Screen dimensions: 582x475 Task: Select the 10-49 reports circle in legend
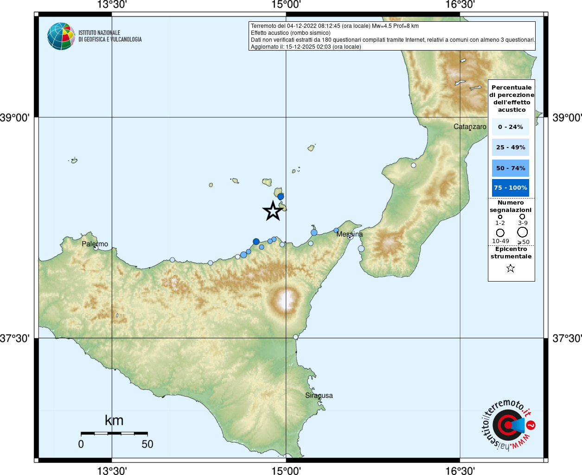click(500, 233)
